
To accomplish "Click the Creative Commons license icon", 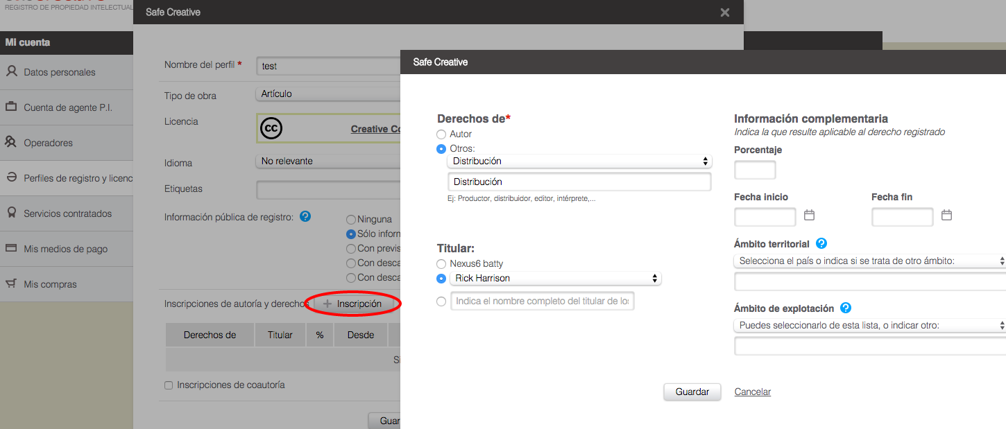I will 271,129.
